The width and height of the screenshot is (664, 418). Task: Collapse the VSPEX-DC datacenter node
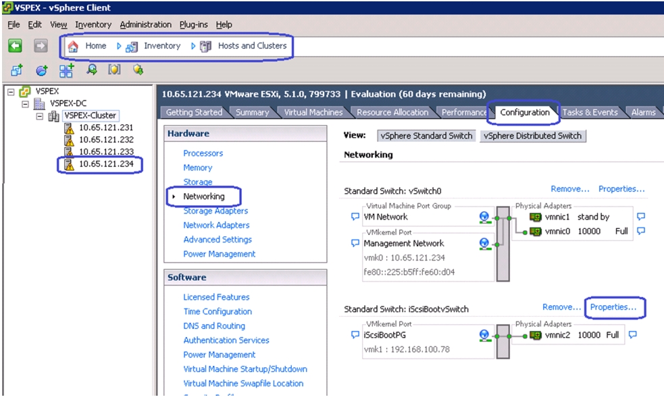click(26, 104)
